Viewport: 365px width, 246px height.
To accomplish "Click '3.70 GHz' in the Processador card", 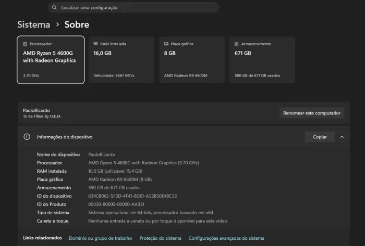I will coord(31,75).
